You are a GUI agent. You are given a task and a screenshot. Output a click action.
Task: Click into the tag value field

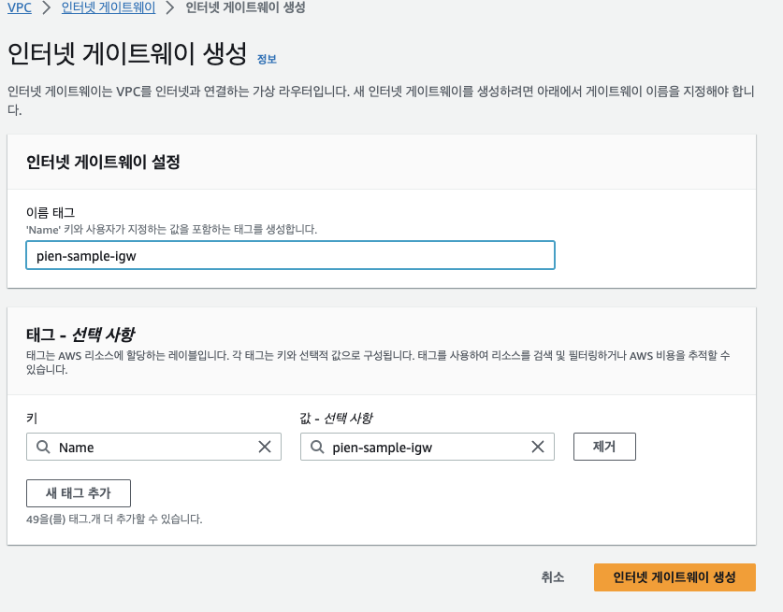(x=428, y=447)
